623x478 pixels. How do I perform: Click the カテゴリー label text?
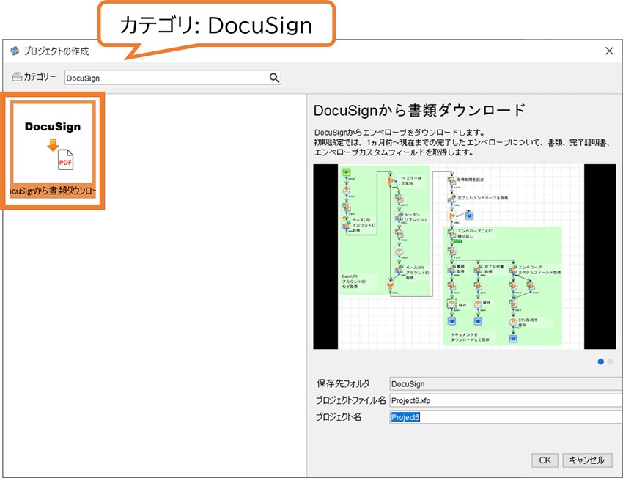(40, 77)
